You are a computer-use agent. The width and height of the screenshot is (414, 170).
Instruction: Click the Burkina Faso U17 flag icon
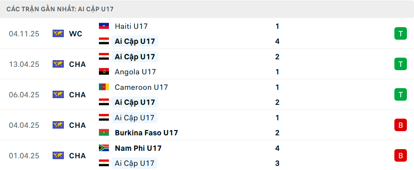103,133
